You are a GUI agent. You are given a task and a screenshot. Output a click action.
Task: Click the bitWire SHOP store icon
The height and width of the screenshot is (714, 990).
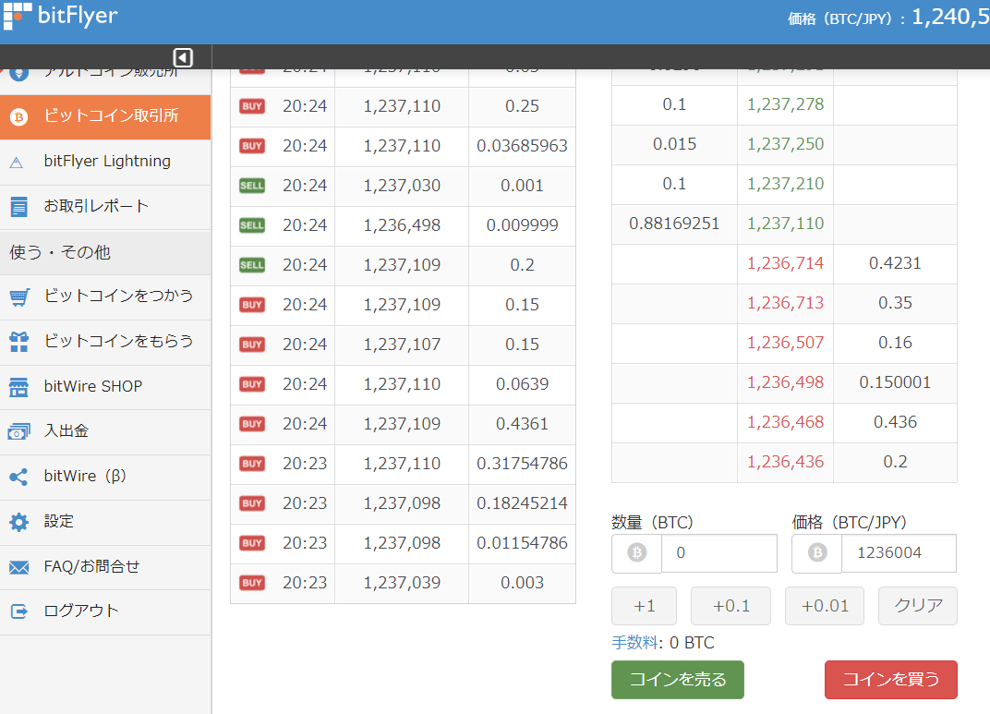click(x=19, y=387)
